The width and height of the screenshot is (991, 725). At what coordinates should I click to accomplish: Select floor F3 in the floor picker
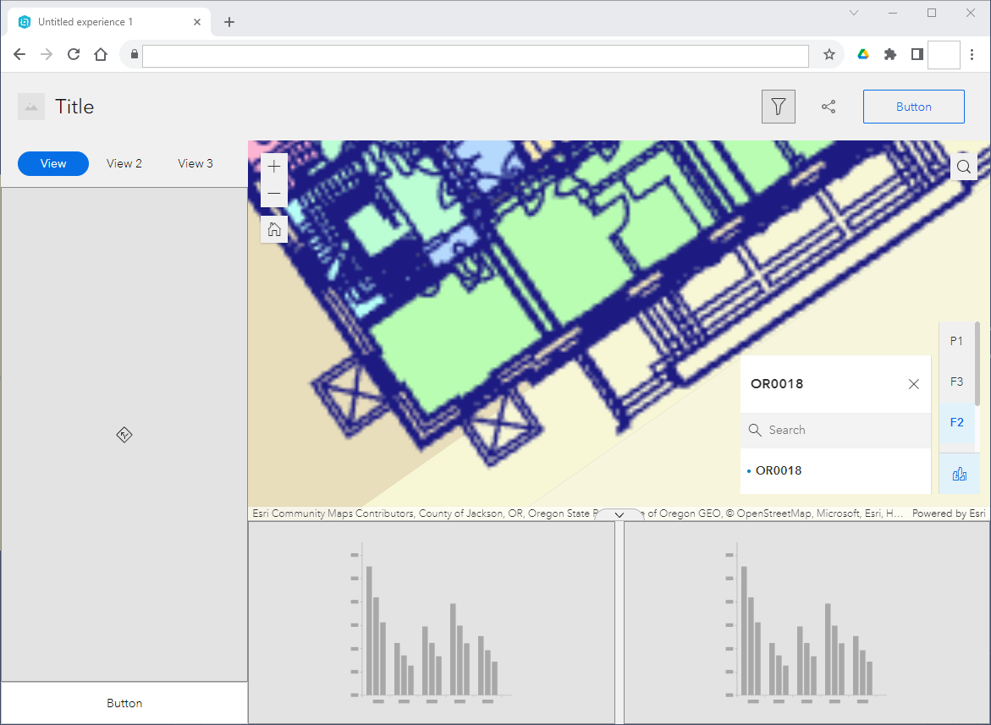tap(956, 382)
